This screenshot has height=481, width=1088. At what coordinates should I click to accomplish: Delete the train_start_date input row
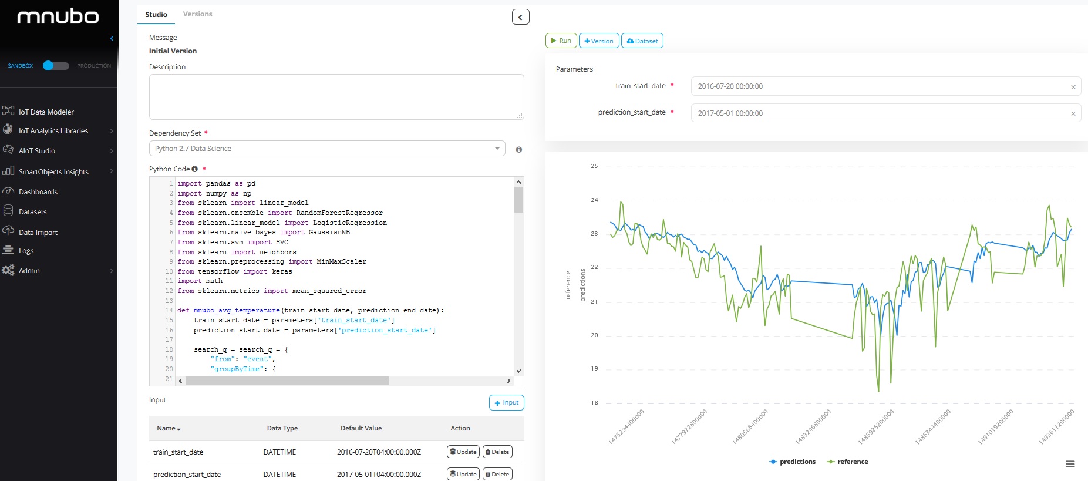(x=497, y=452)
